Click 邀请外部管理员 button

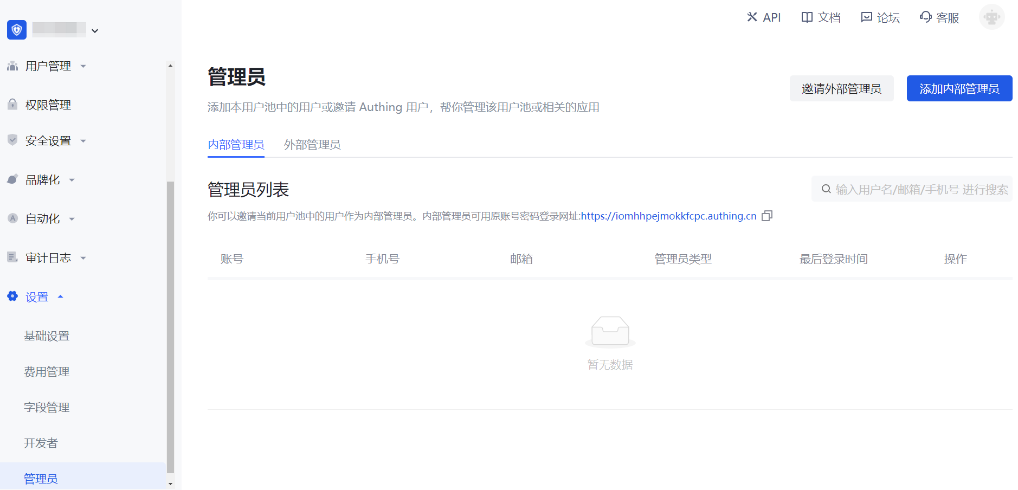[x=841, y=88]
